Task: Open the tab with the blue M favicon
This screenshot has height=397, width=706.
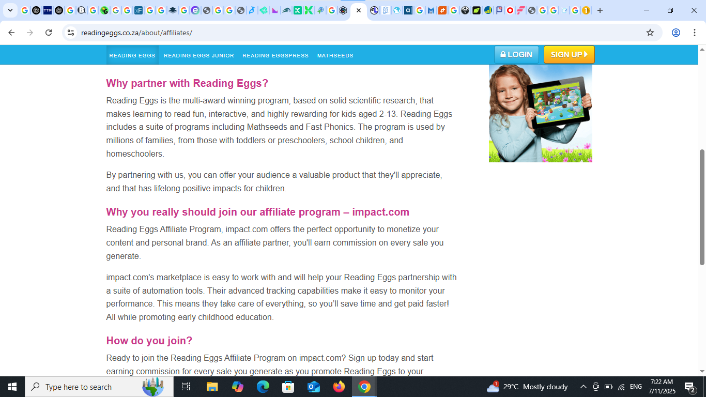Action: (x=431, y=10)
